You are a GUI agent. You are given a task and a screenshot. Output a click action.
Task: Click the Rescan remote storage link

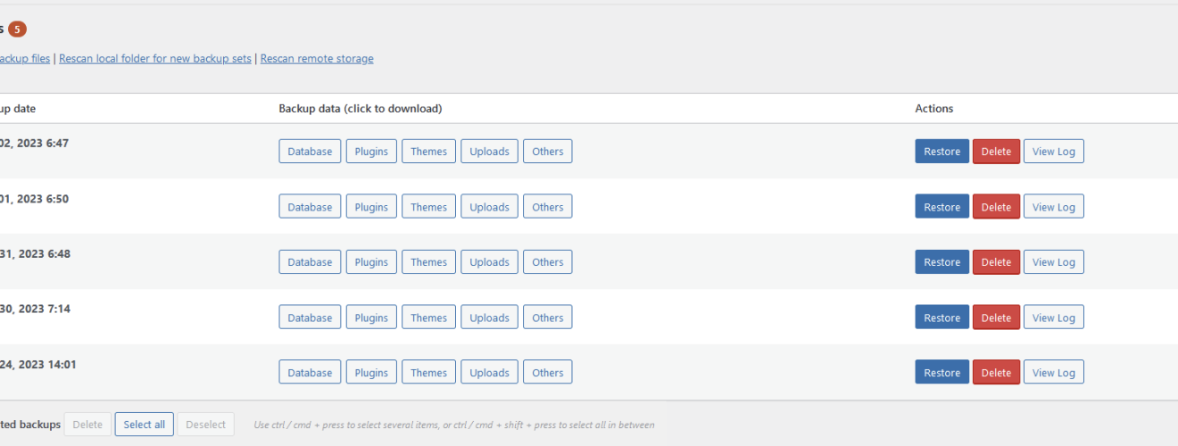coord(317,59)
